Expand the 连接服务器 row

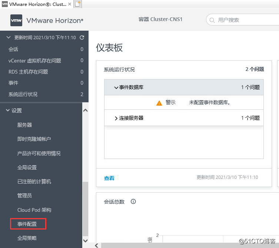tap(116, 118)
